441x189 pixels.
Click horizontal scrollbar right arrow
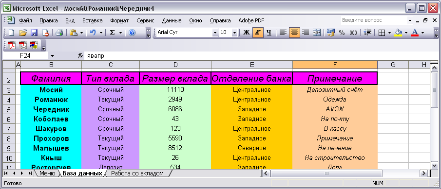(x=423, y=173)
